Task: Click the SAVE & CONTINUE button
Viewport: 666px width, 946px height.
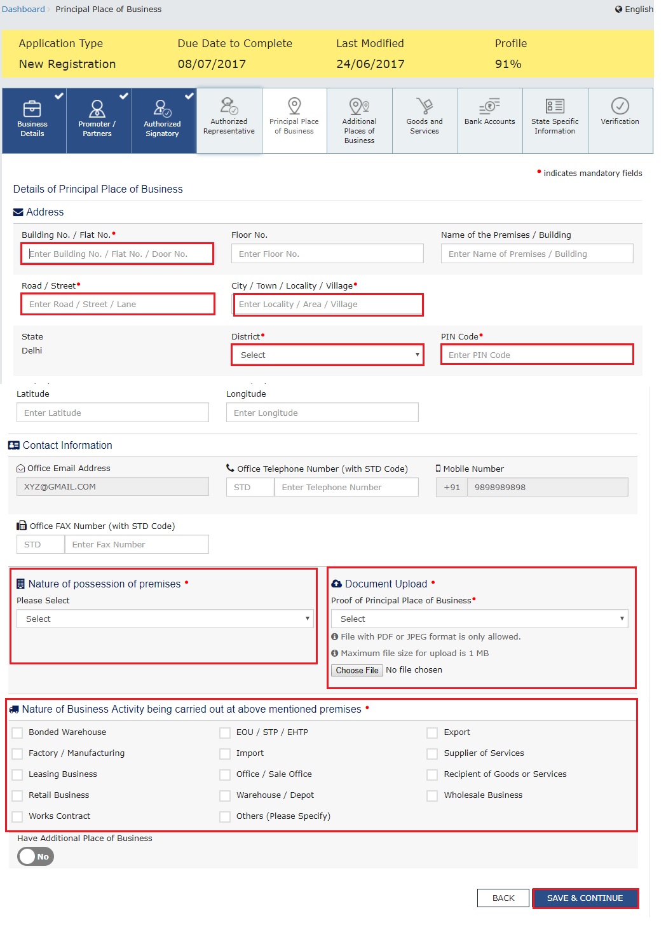Action: [585, 898]
